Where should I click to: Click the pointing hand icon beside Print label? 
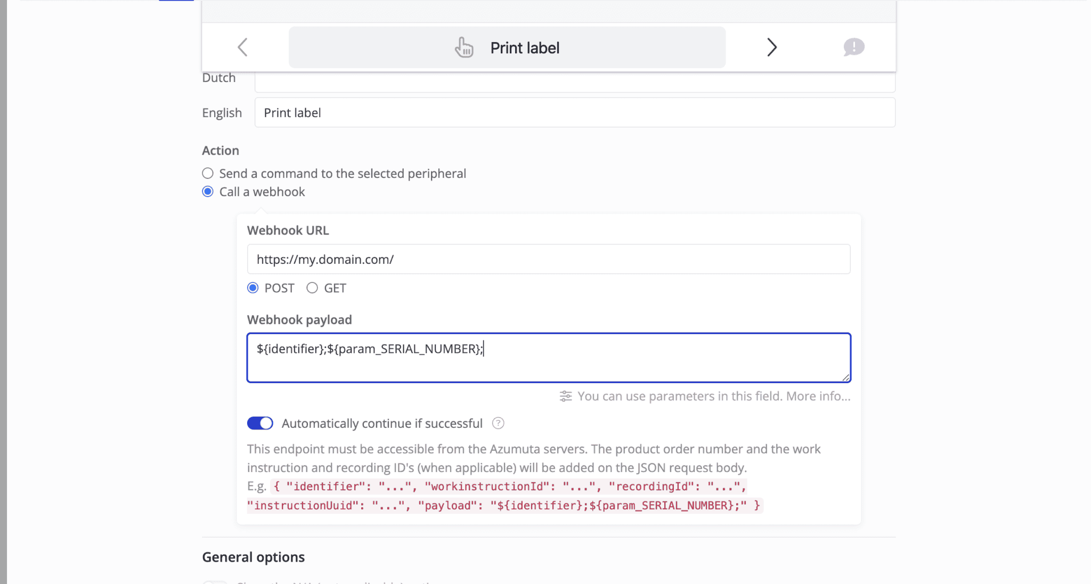tap(464, 47)
